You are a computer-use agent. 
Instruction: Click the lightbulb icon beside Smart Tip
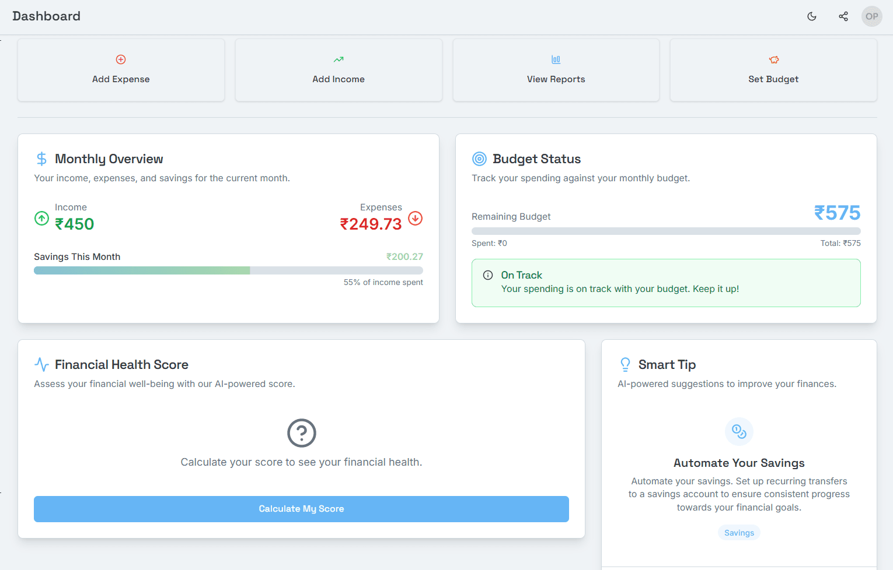click(x=625, y=364)
